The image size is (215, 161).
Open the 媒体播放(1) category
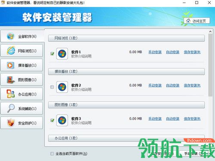(x=22, y=65)
